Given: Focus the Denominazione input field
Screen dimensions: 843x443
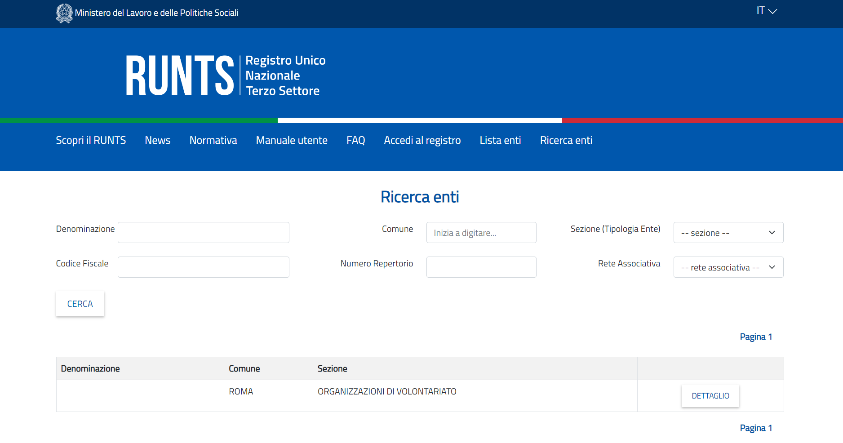Looking at the screenshot, I should pos(204,232).
